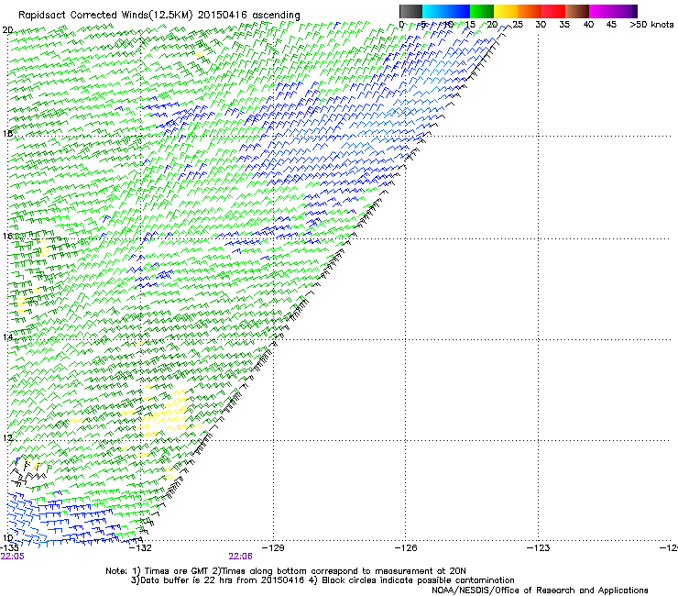Click the brown 35-40 knots legend color
This screenshot has height=596, width=678.
pyautogui.click(x=577, y=11)
